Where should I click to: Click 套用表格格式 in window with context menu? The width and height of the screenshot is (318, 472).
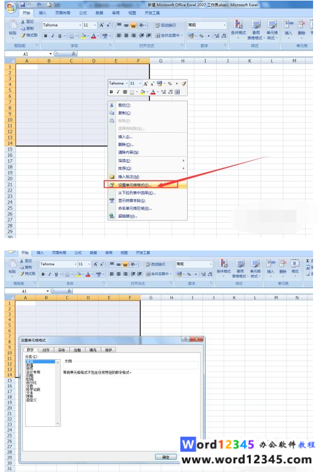coord(256,30)
